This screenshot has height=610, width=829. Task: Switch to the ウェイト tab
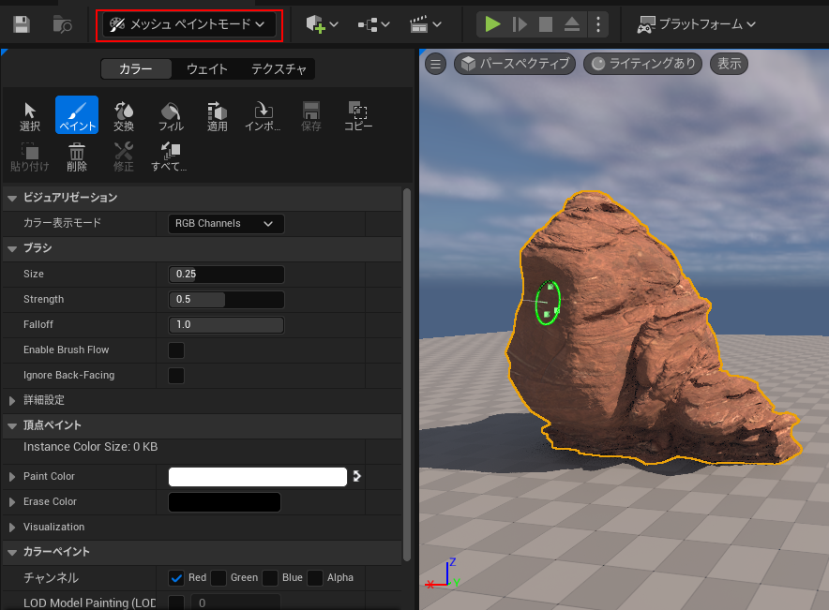206,69
